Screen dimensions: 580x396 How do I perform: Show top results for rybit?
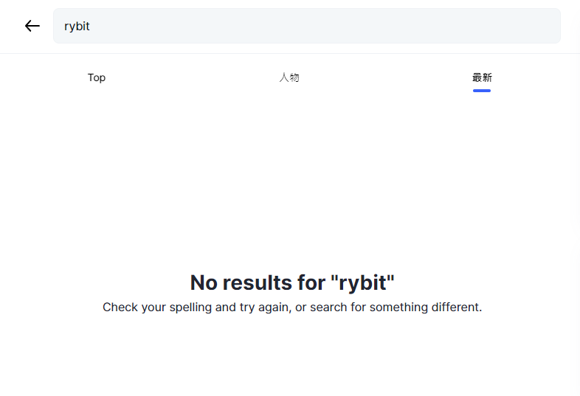click(x=97, y=77)
